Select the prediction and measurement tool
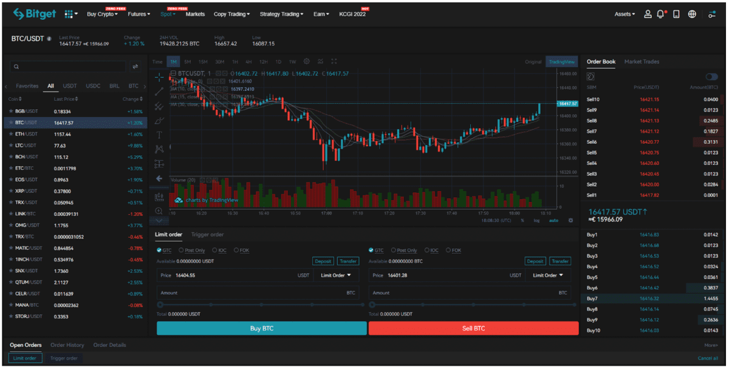The image size is (729, 370). pyautogui.click(x=159, y=164)
